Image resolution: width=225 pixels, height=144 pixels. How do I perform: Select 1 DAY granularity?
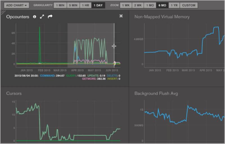[x=98, y=5]
